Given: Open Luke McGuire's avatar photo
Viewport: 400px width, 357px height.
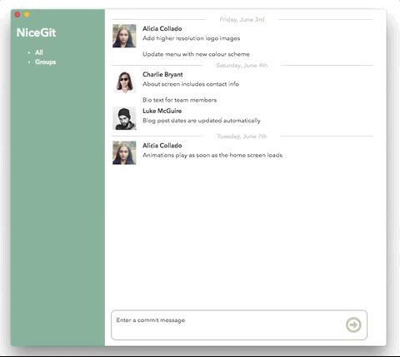Looking at the screenshot, I should [124, 118].
